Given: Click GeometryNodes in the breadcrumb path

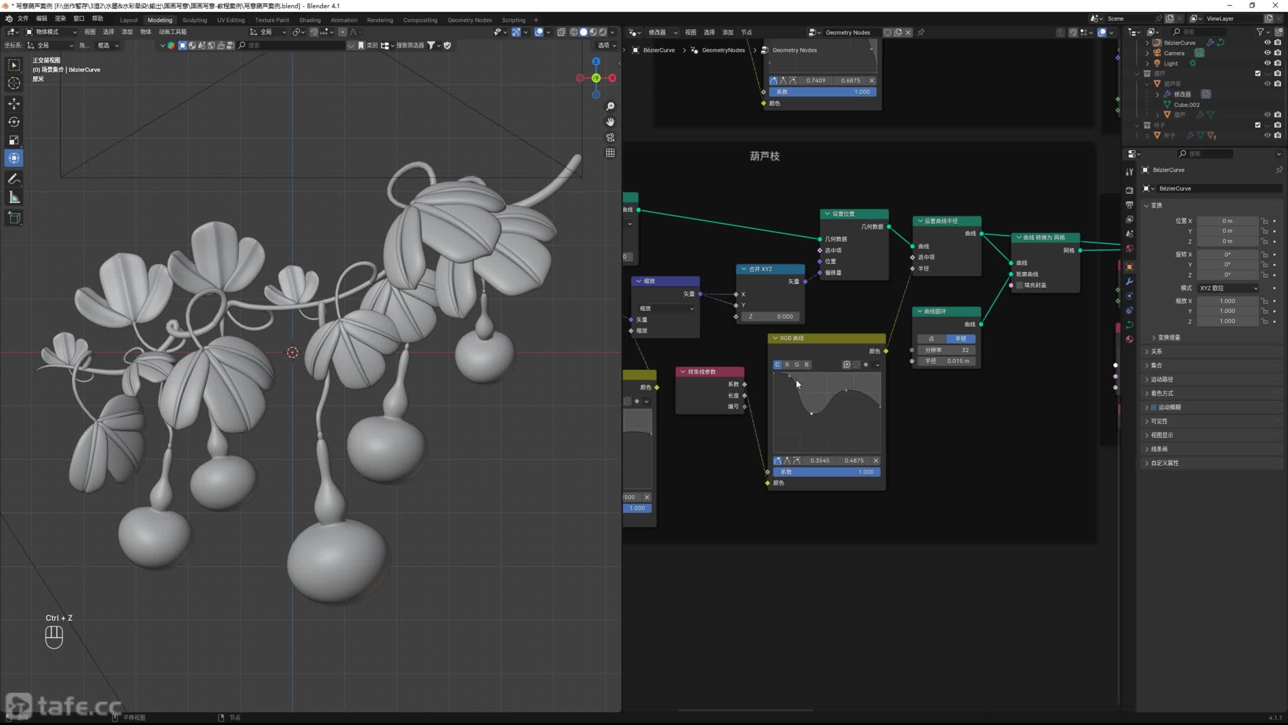Looking at the screenshot, I should tap(723, 50).
